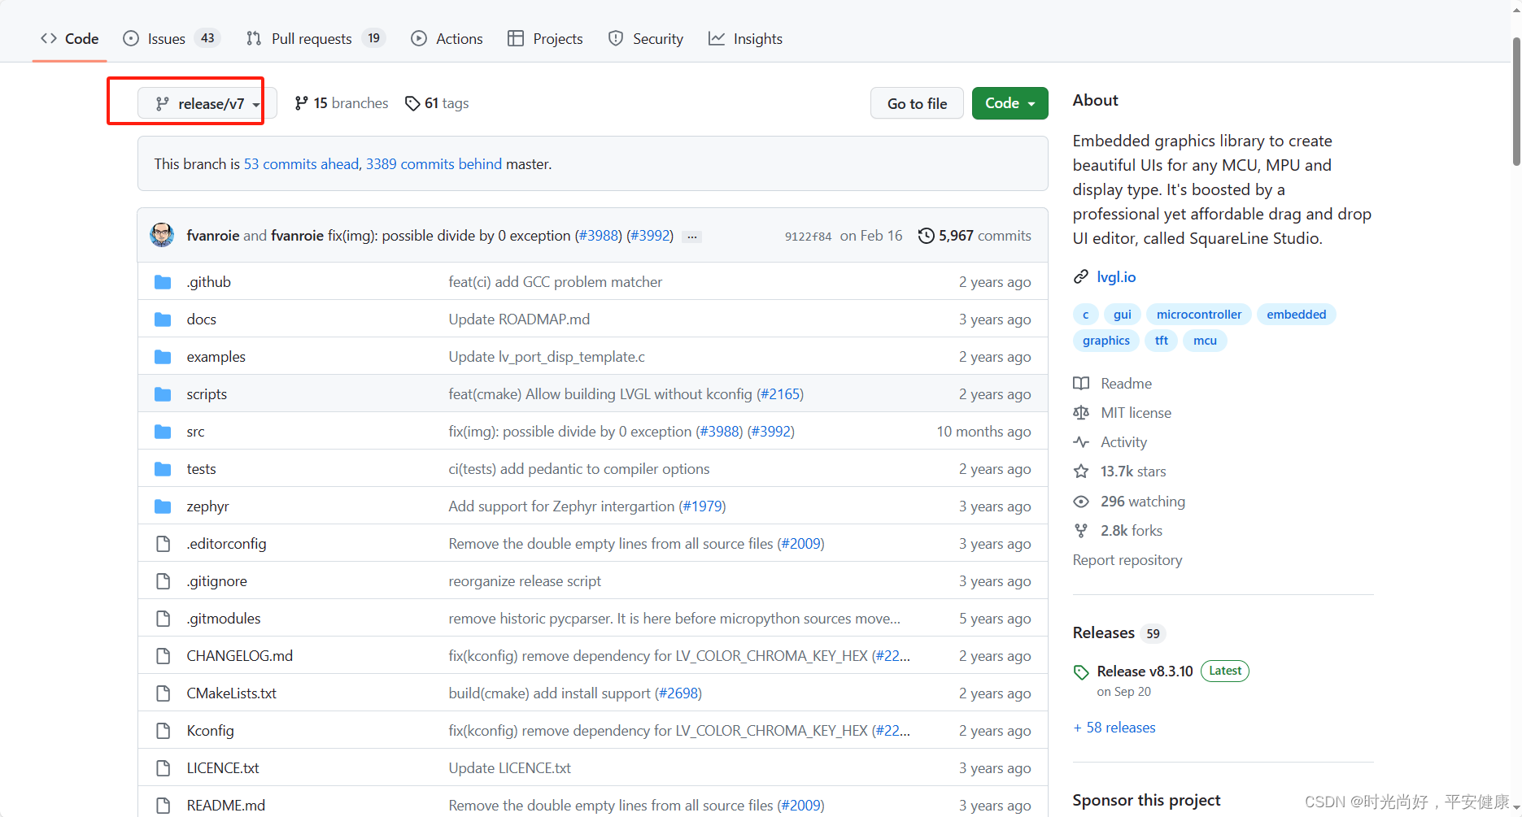View the MIT license link

[1123, 413]
